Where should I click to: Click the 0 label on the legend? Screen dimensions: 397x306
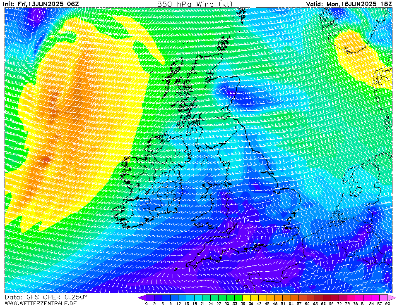[x=147, y=304]
